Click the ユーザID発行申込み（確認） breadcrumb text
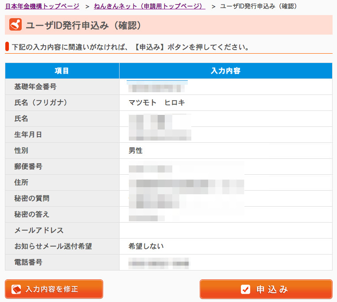Screen dimensions: 337x302 [x=259, y=6]
